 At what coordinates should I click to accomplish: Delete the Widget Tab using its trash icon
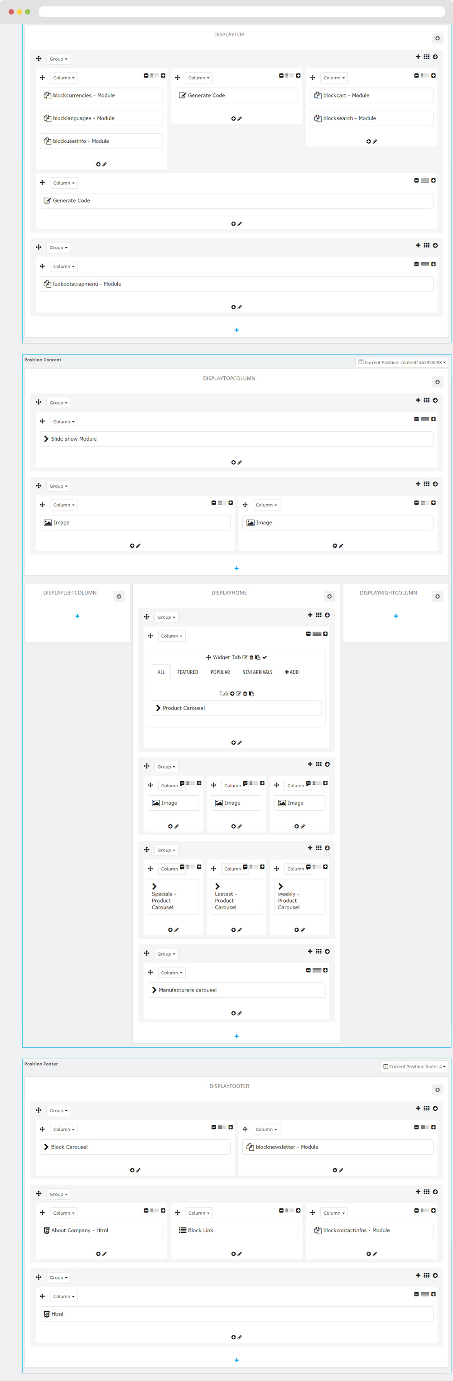(251, 657)
